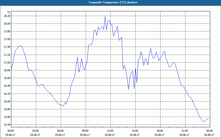This screenshot has width=221, height=138.
Task: Click the date label '30.08.17'
Action: coord(209,135)
